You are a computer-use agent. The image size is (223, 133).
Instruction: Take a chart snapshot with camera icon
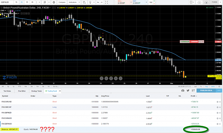point(183,90)
